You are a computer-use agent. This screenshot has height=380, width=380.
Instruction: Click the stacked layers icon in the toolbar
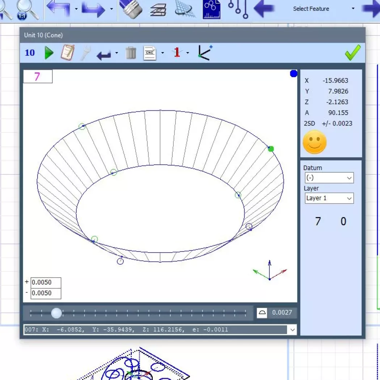click(x=157, y=10)
